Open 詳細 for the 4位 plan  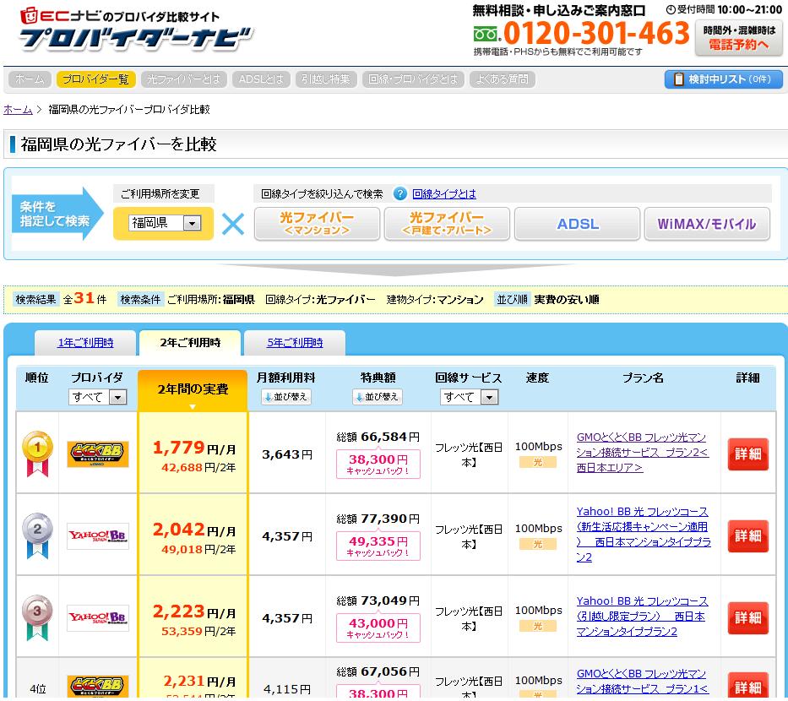point(747,686)
